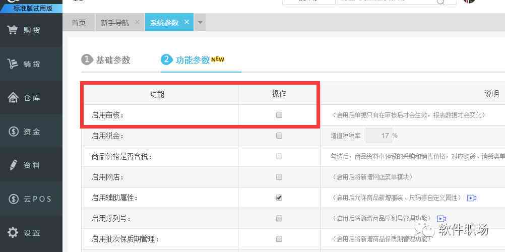Play video help for 启用辅助属性
The width and height of the screenshot is (505, 252).
tap(472, 198)
